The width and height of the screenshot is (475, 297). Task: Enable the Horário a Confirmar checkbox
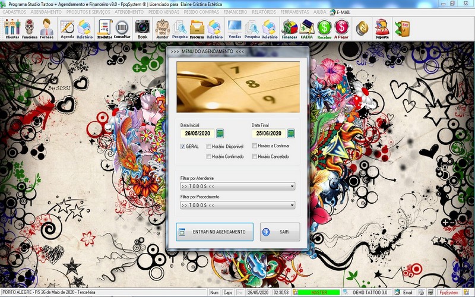(255, 146)
